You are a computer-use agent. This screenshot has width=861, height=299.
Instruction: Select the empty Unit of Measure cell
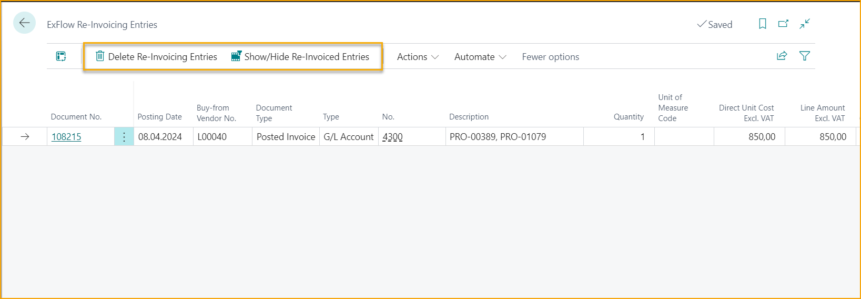pyautogui.click(x=684, y=137)
